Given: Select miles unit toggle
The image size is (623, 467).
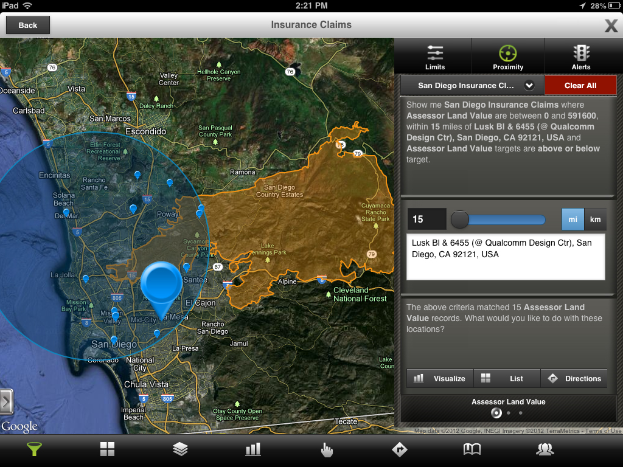Looking at the screenshot, I should [x=573, y=219].
